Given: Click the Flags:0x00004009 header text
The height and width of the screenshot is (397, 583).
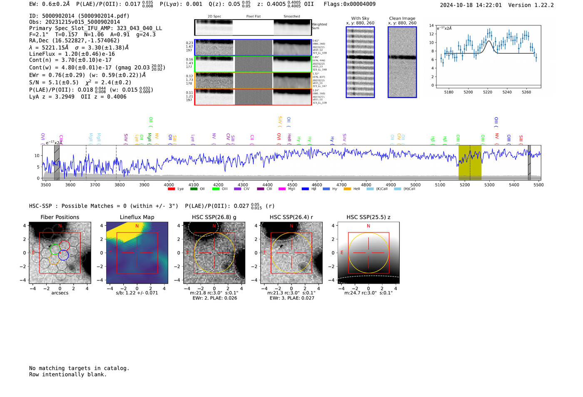Looking at the screenshot, I should (349, 4).
